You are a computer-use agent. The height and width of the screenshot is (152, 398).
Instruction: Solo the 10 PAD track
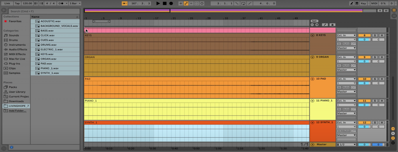[375, 79]
